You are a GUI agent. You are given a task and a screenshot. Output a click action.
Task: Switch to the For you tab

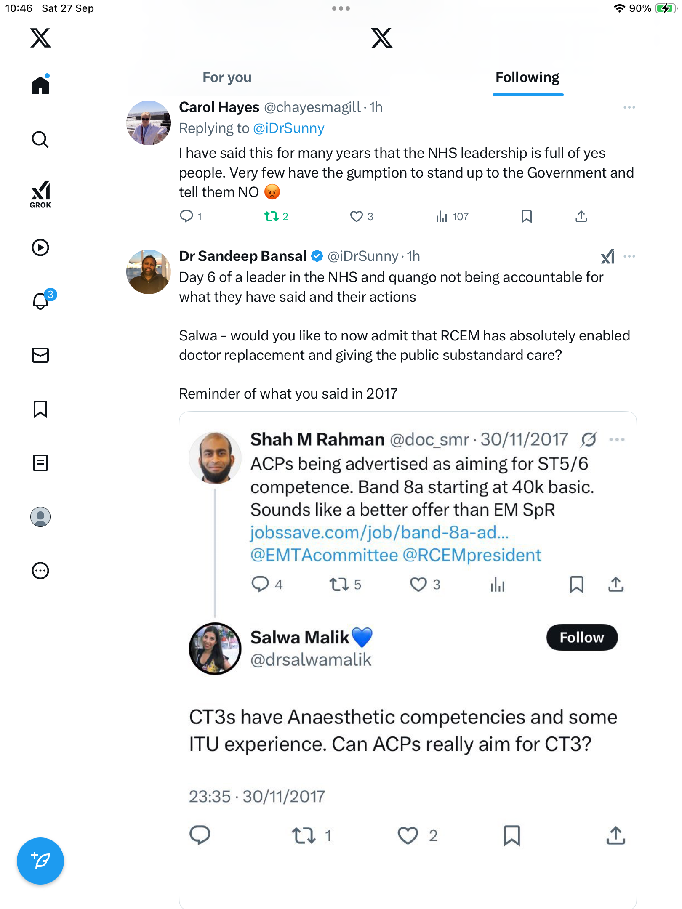tap(227, 77)
